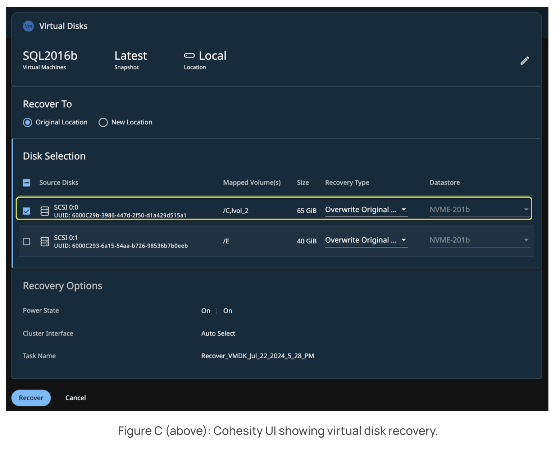Click the Auto Select cluster interface value
Screen dimensions: 556x451
(218, 333)
